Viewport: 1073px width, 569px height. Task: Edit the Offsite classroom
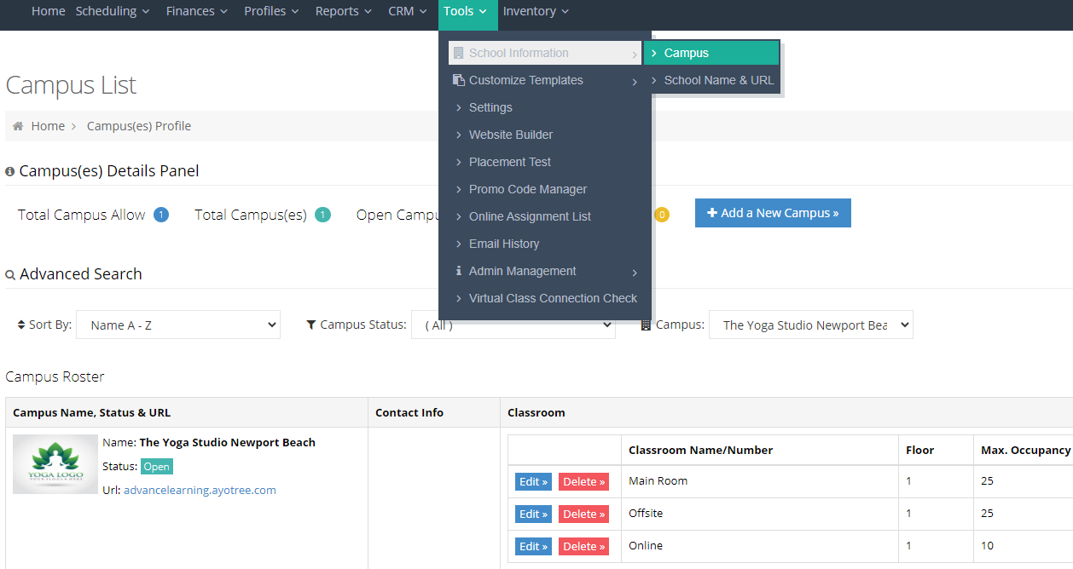pos(533,514)
